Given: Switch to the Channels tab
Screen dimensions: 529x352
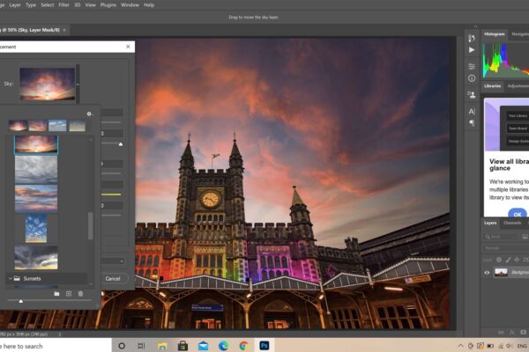Looking at the screenshot, I should pos(512,223).
